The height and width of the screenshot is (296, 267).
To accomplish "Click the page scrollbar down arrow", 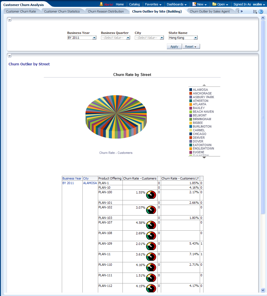I will tap(263, 290).
